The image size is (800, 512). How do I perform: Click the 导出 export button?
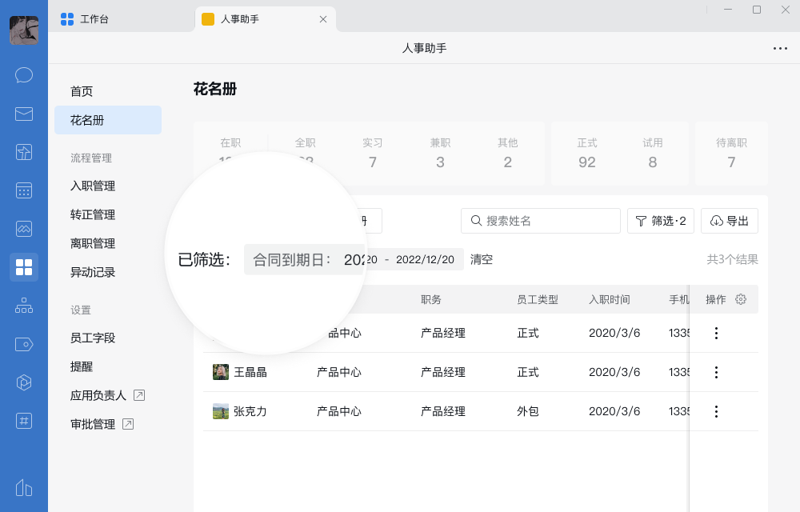[729, 221]
